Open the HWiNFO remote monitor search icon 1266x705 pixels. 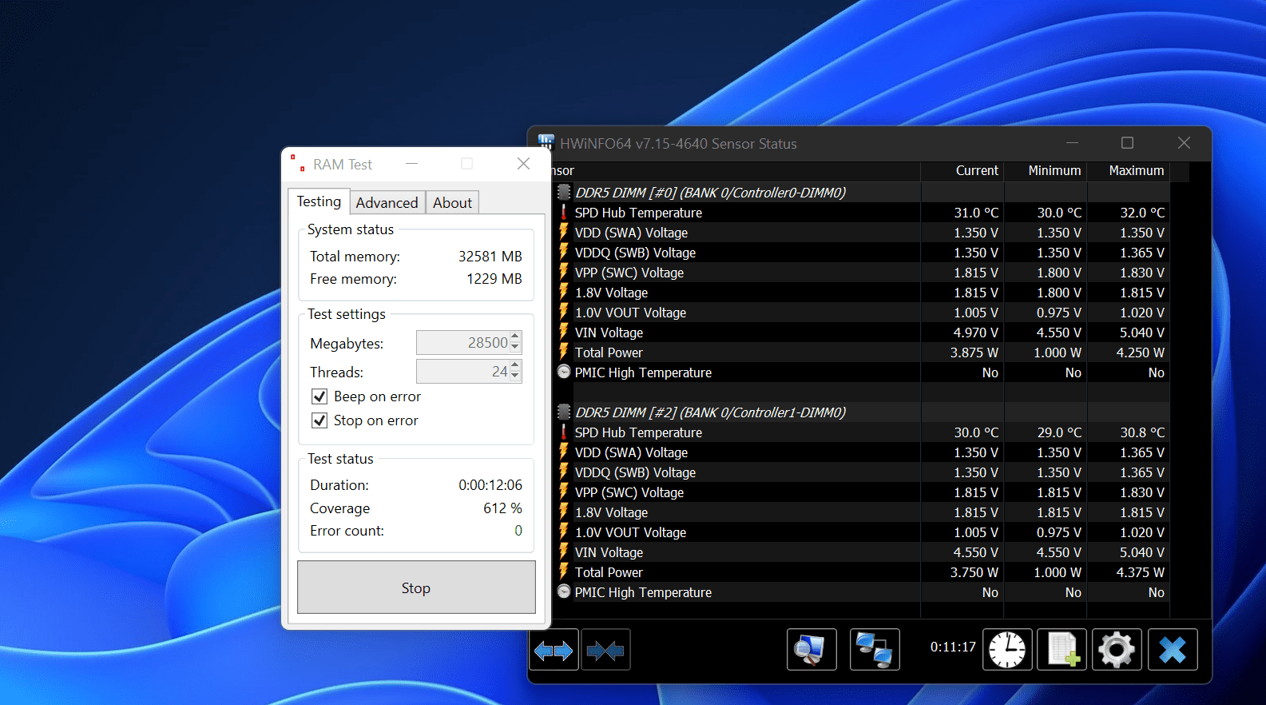812,649
